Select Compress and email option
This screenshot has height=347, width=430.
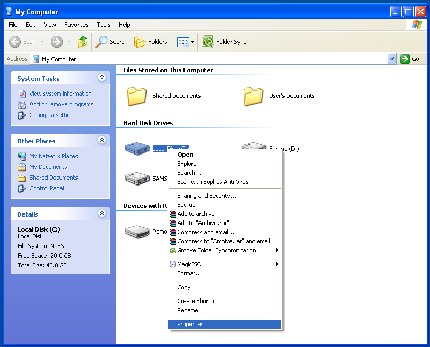tap(225, 232)
